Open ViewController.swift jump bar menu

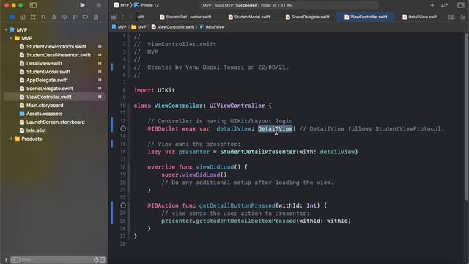click(173, 27)
